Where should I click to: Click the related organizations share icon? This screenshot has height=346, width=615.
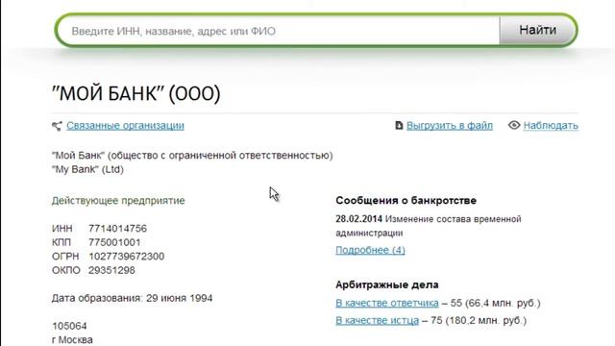(x=57, y=126)
